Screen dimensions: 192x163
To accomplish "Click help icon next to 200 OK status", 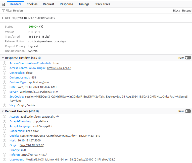I will [x=41, y=27].
